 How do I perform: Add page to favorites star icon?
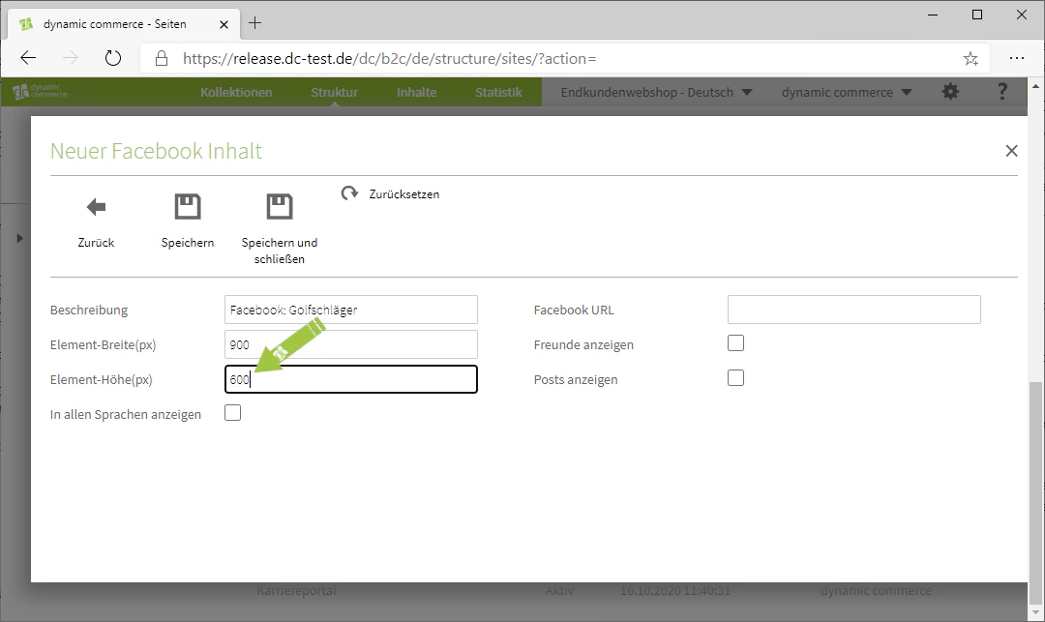click(x=971, y=59)
